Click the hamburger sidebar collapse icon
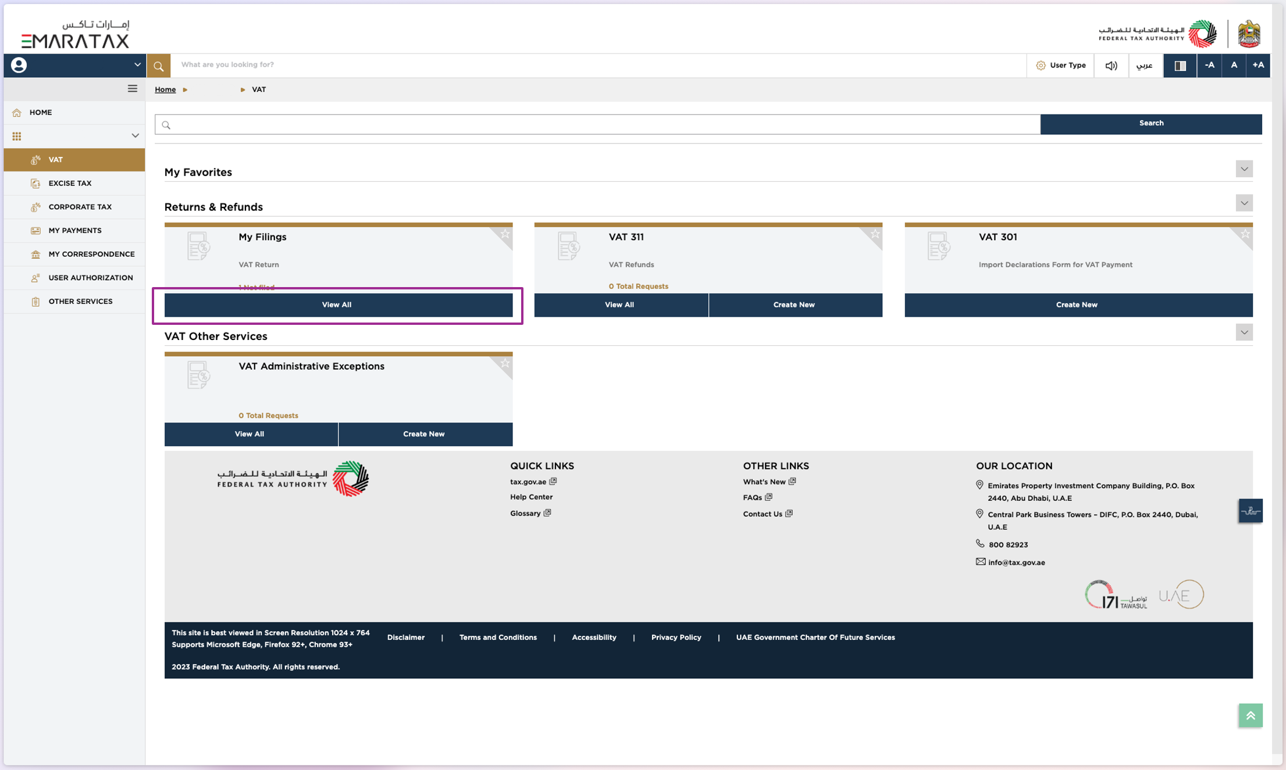This screenshot has width=1286, height=770. pos(133,89)
